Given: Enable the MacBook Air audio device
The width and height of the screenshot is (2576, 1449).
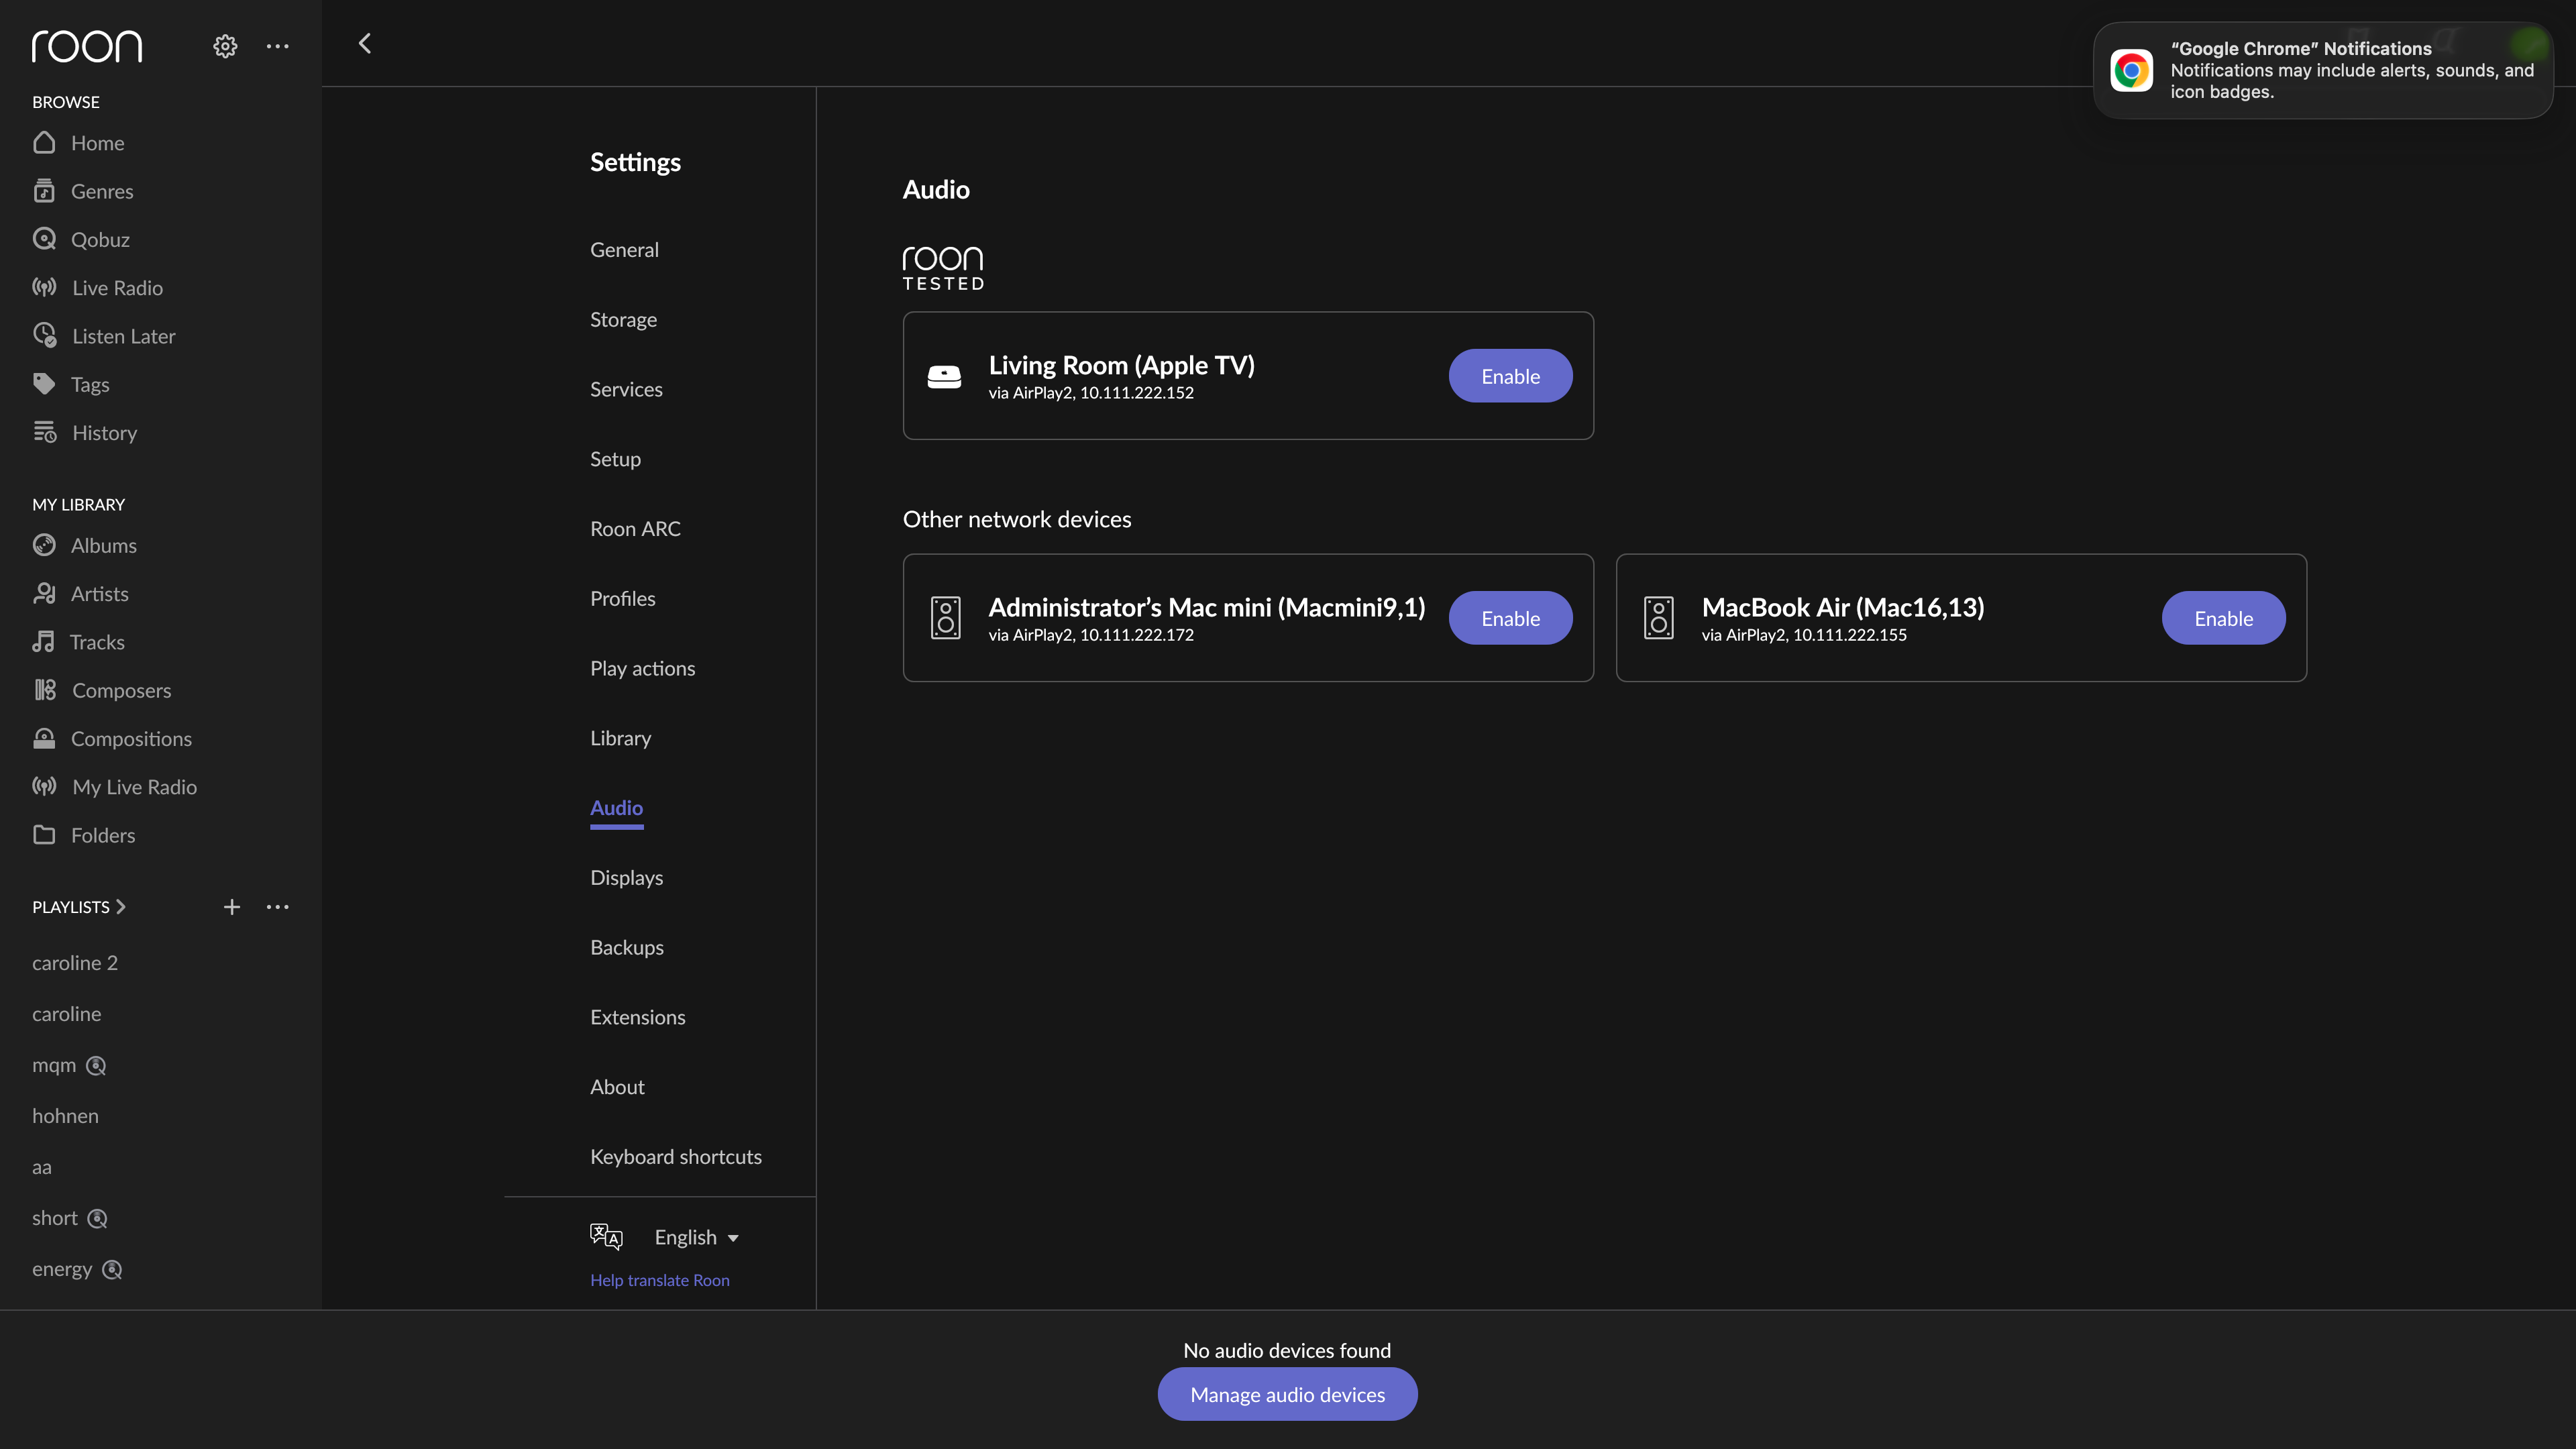Looking at the screenshot, I should coord(2223,618).
